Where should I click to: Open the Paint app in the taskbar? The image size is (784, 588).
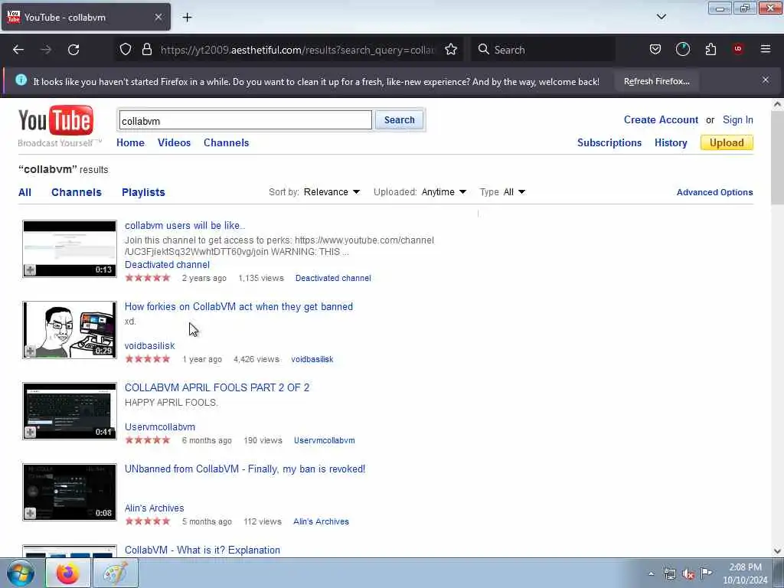coord(116,573)
